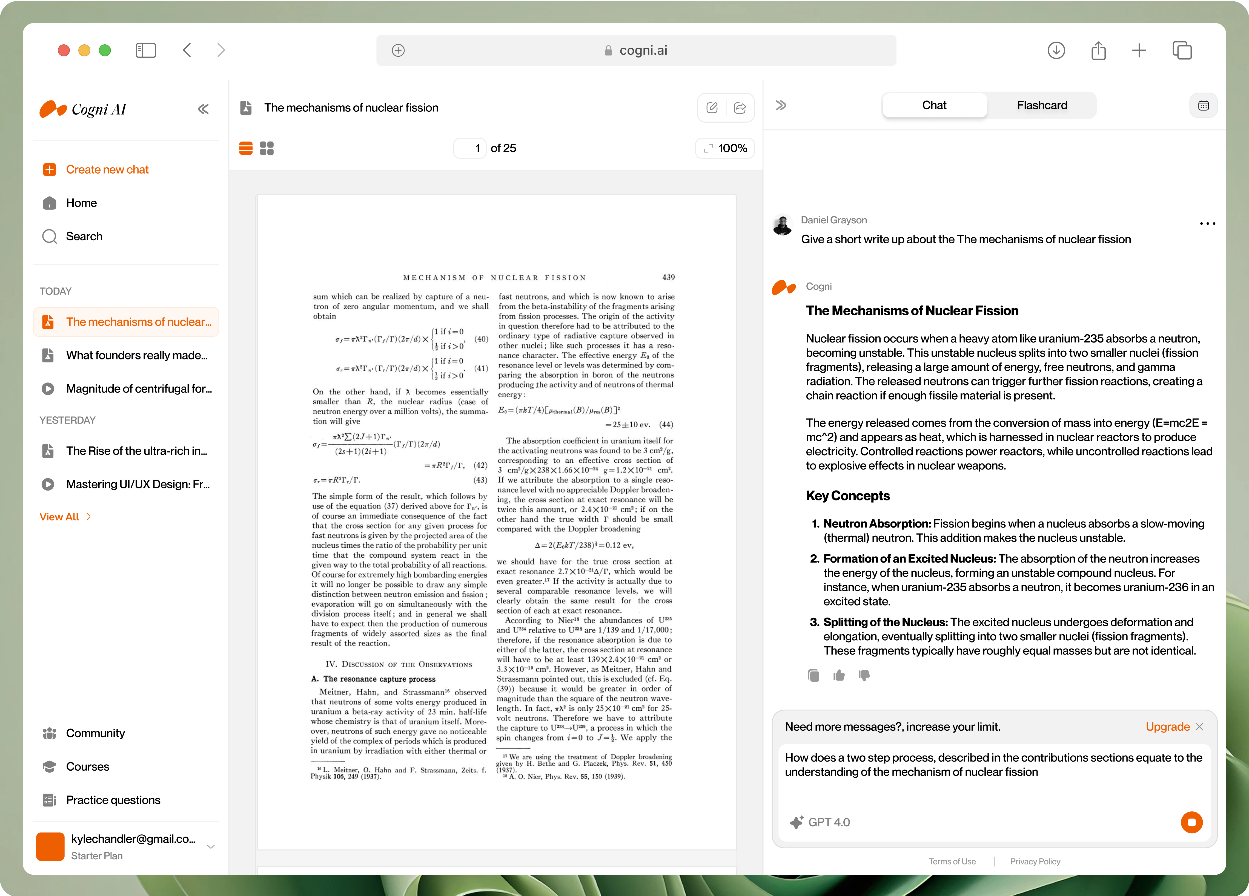The width and height of the screenshot is (1249, 896).
Task: Select the Chat tab
Action: (x=935, y=106)
